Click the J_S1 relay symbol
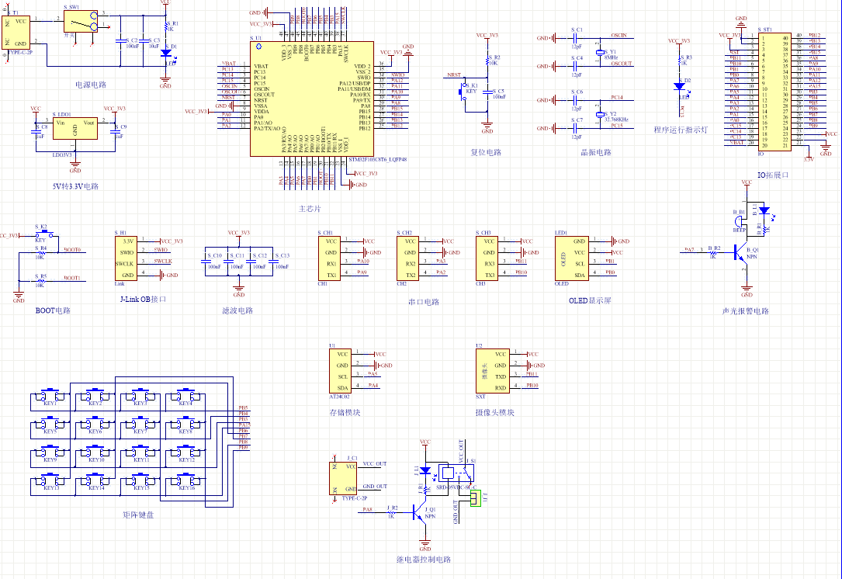 tap(456, 473)
